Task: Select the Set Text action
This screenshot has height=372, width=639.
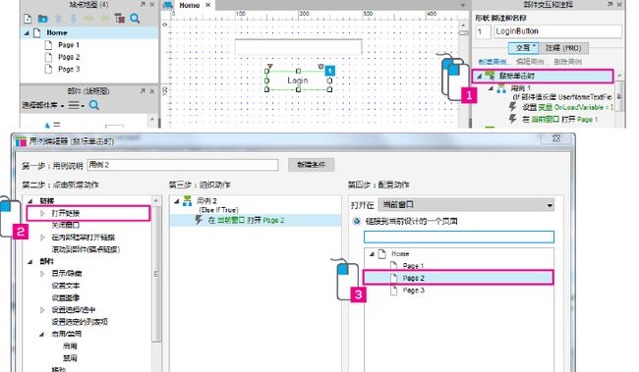Action: point(66,286)
